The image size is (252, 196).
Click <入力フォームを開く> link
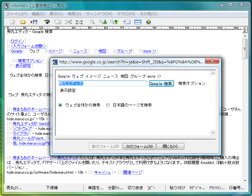29,46
